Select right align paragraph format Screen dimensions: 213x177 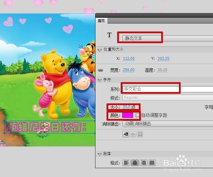tap(143, 163)
